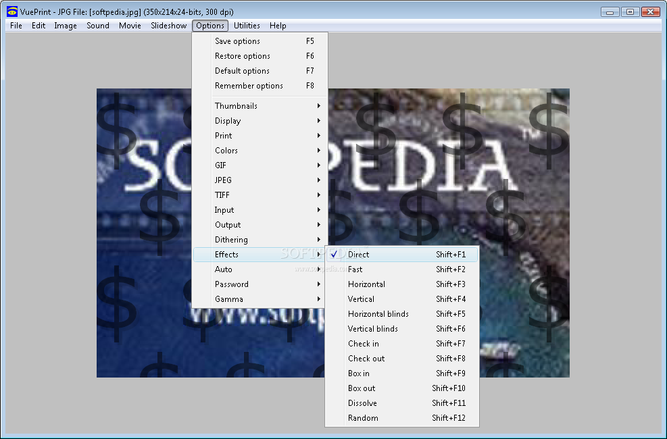Expand the Effects submenu

click(x=260, y=255)
